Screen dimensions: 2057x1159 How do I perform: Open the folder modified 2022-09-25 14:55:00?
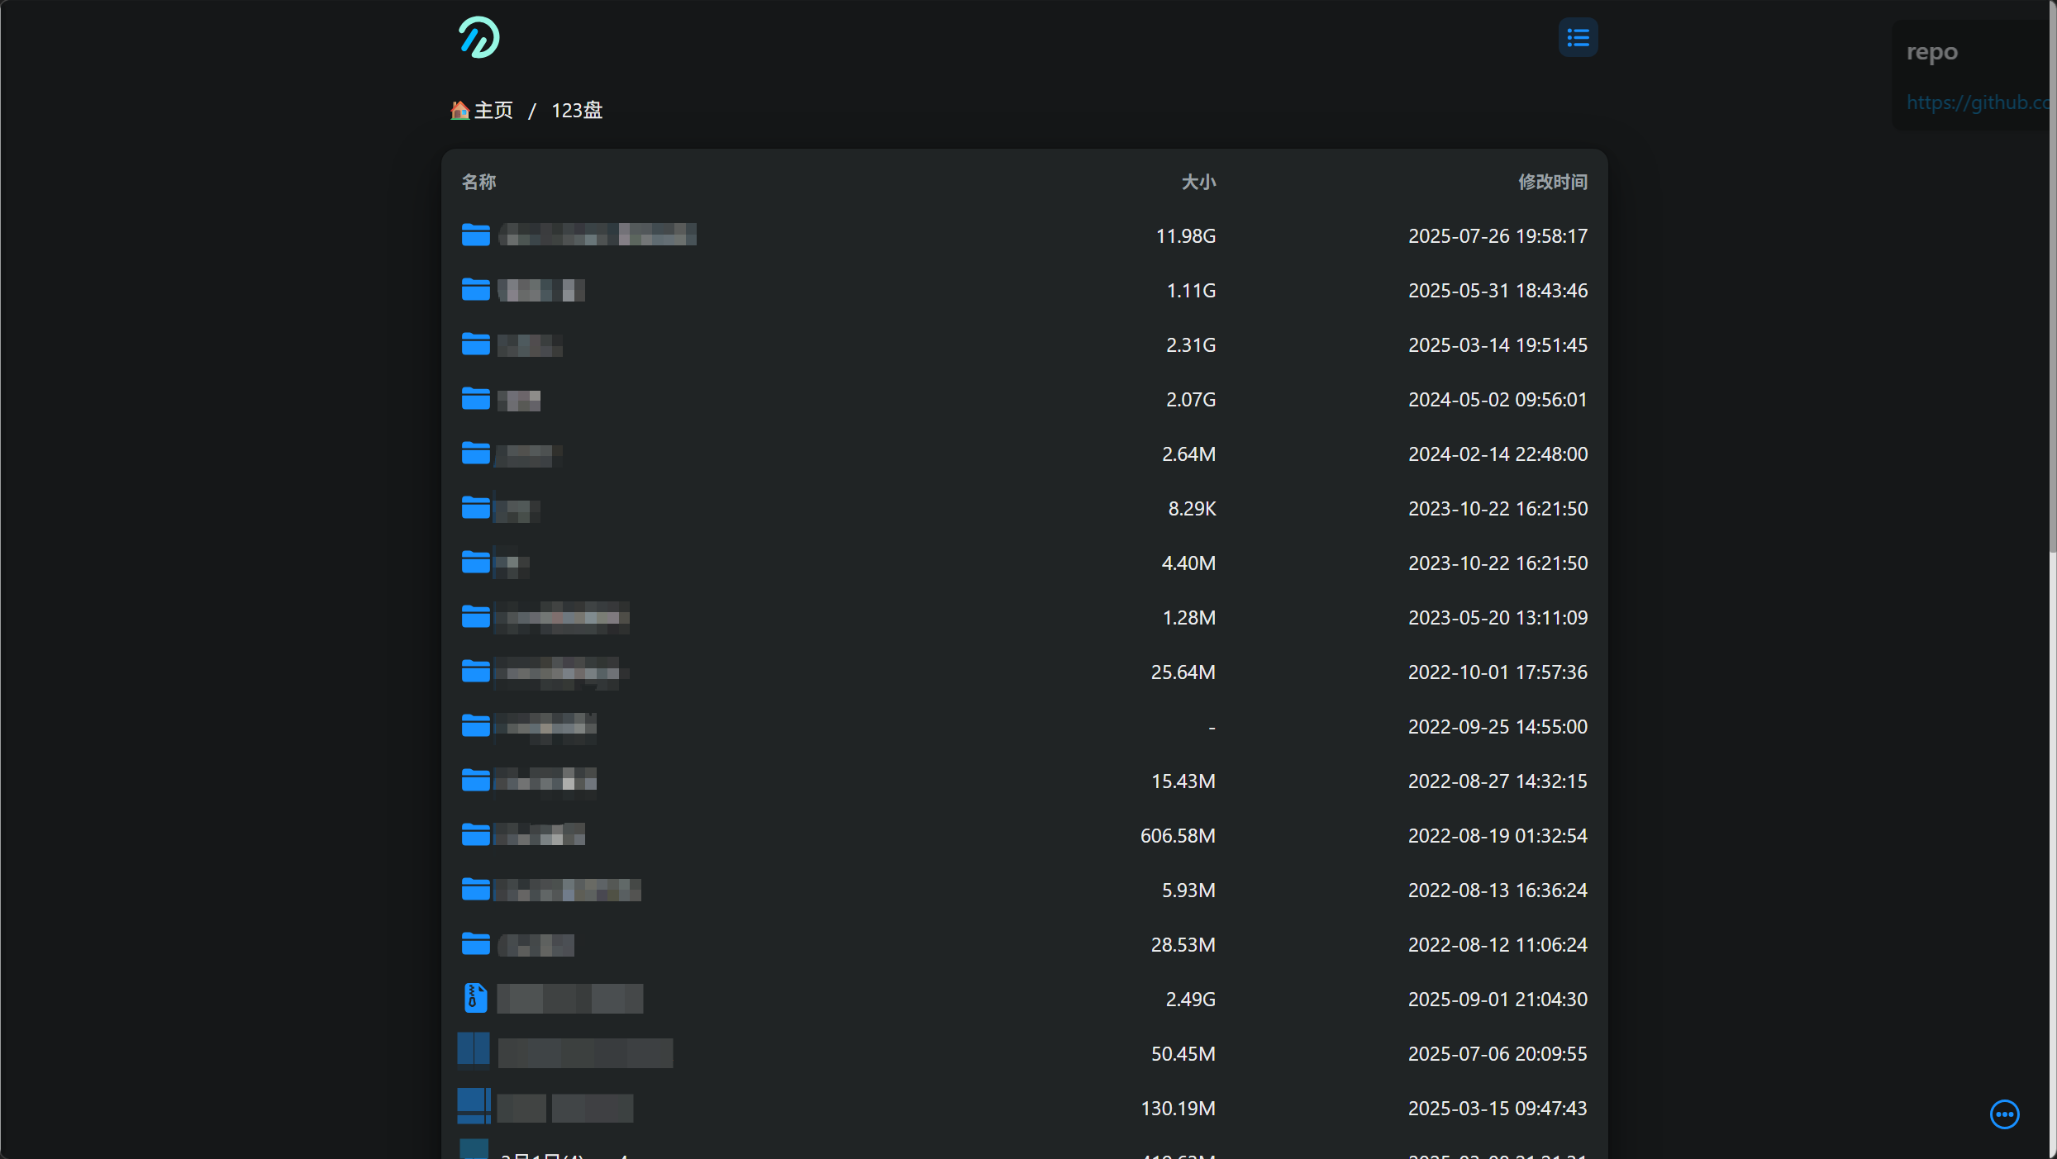click(545, 726)
